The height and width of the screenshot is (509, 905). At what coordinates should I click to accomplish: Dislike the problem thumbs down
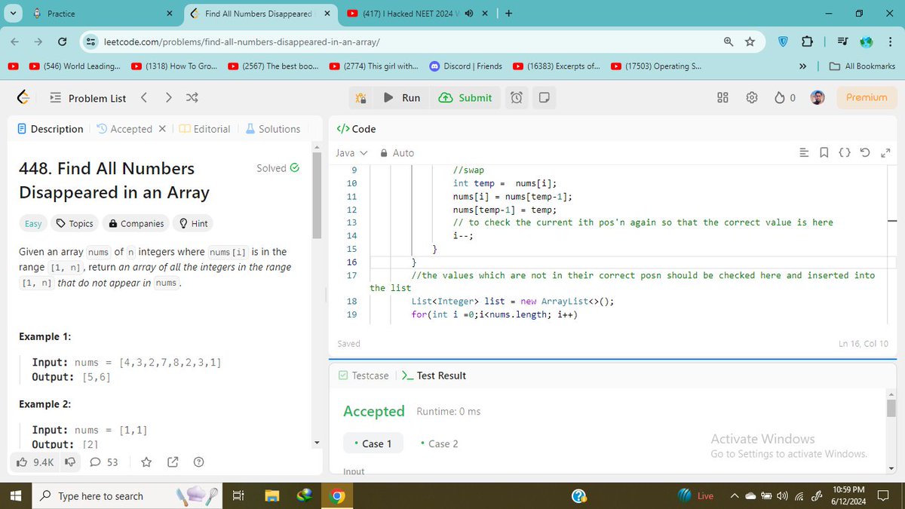coord(70,462)
